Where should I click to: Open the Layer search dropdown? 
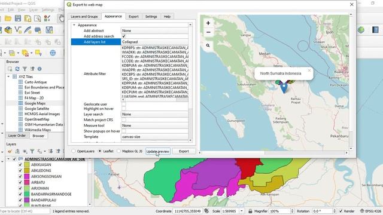(x=154, y=114)
